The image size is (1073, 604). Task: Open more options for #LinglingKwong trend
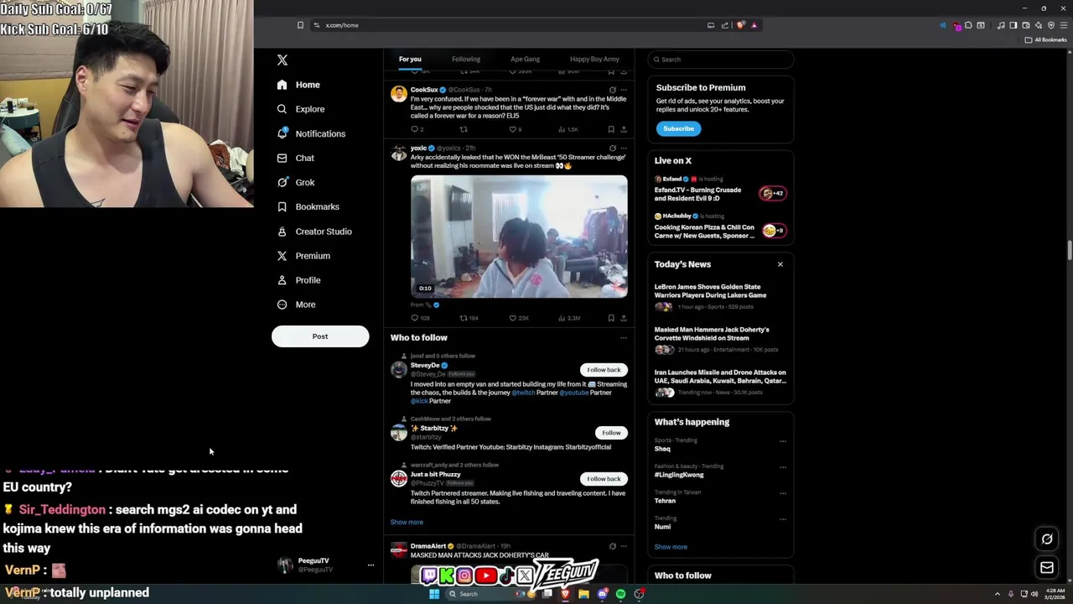[x=783, y=467]
